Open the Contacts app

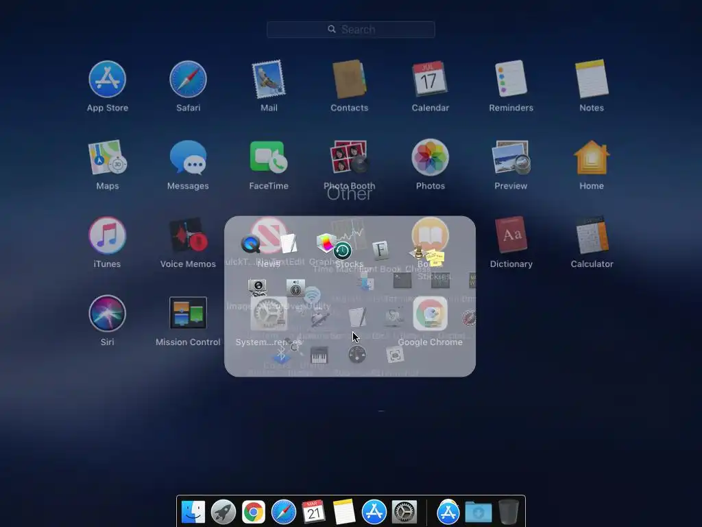coord(349,80)
